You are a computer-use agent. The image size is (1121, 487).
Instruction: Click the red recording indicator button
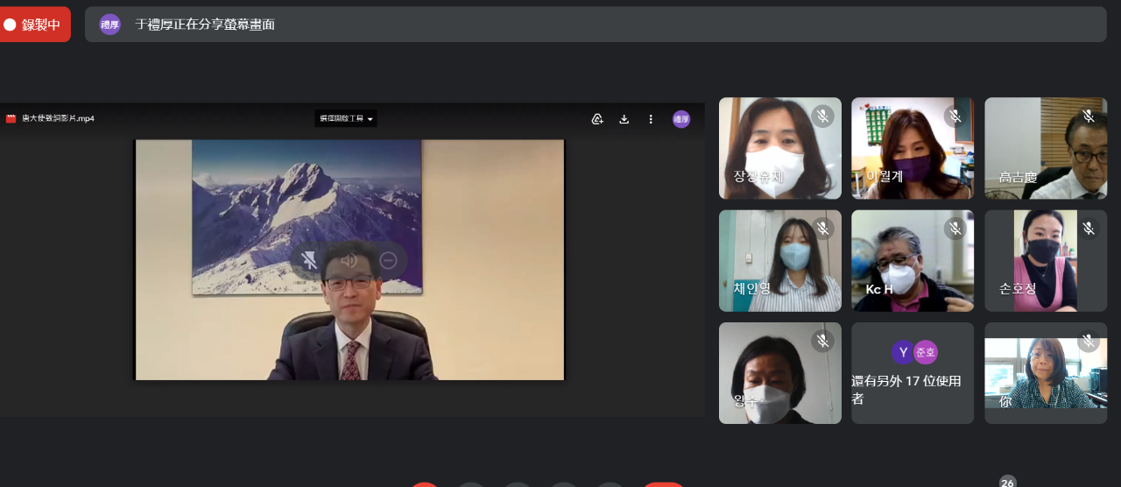pos(35,25)
